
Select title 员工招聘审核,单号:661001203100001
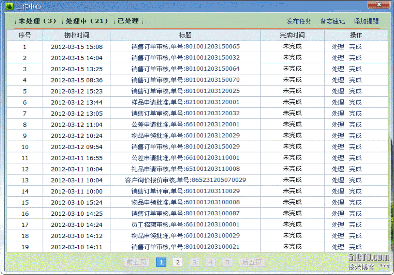coord(185,225)
